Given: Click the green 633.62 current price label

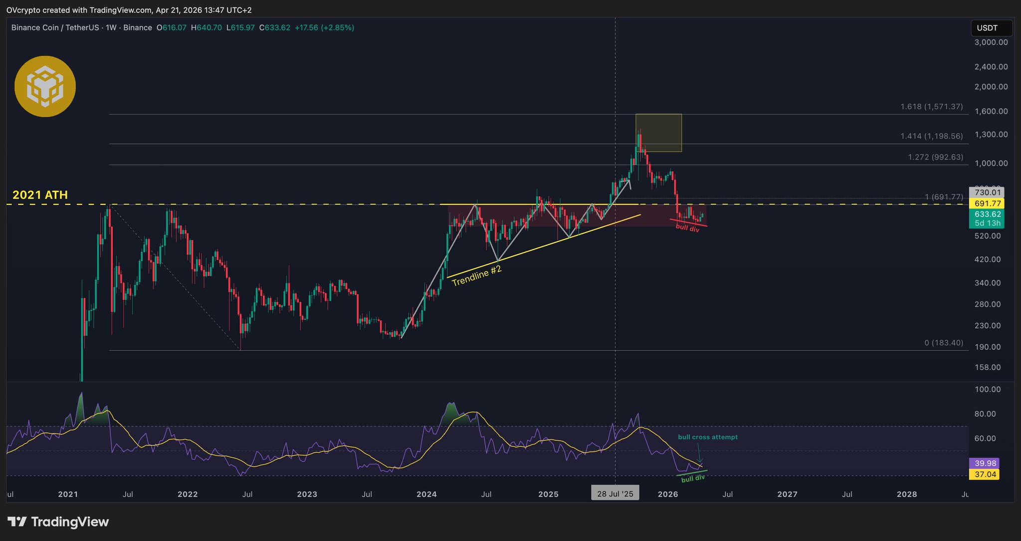Looking at the screenshot, I should point(986,214).
